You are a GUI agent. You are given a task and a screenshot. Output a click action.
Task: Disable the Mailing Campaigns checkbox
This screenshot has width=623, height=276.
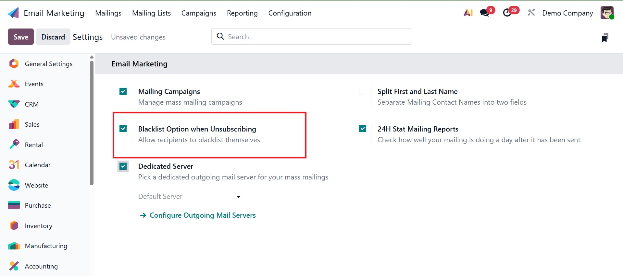coord(123,91)
